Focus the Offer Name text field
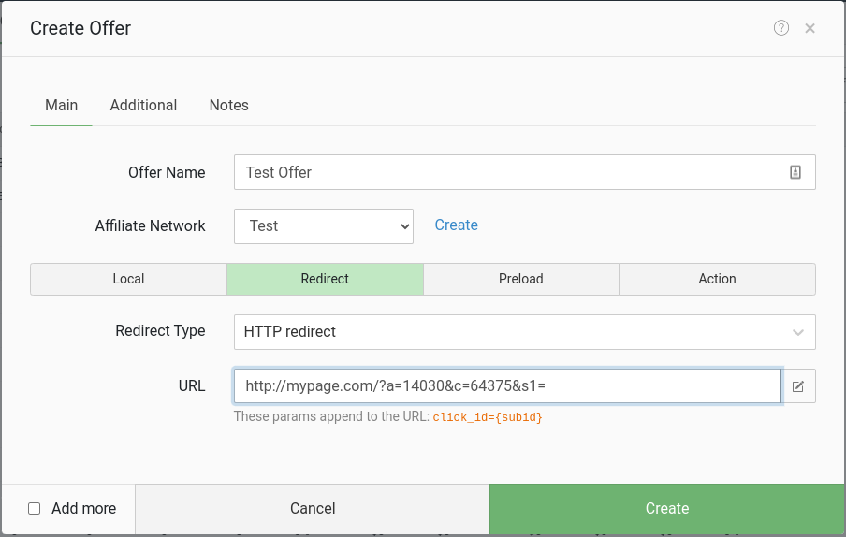846x537 pixels. point(505,172)
